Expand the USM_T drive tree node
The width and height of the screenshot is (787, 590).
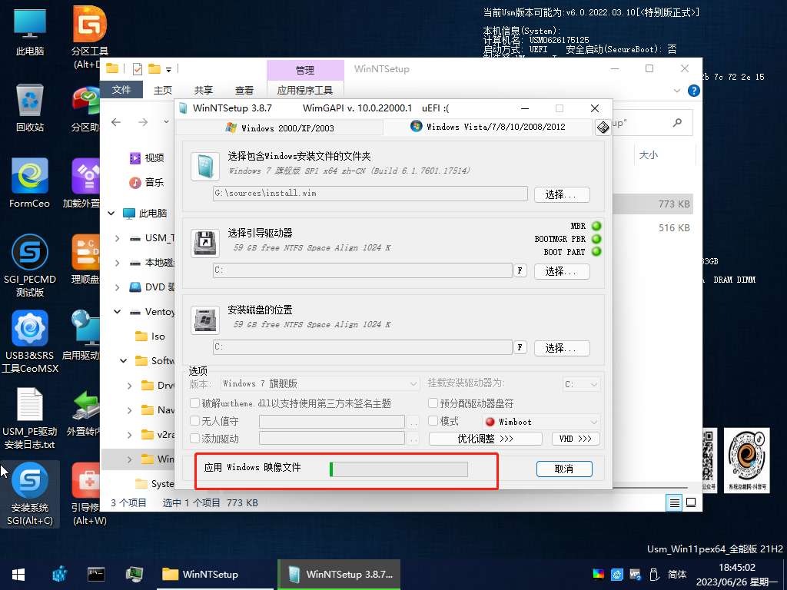pos(118,238)
